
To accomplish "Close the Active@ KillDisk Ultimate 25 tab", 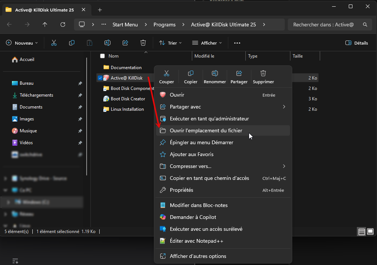I will [83, 10].
